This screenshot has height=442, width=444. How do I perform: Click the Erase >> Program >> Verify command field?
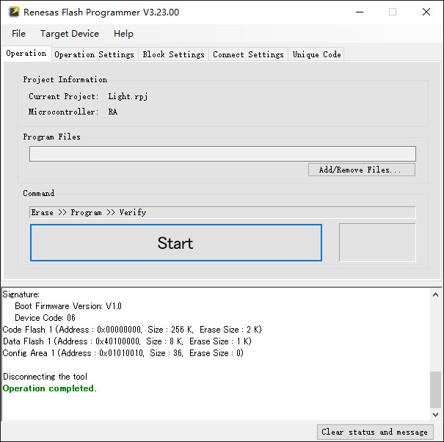click(222, 212)
